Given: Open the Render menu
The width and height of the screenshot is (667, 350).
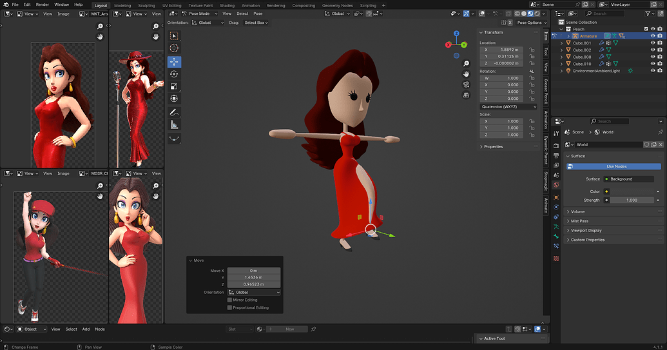Looking at the screenshot, I should coord(42,5).
